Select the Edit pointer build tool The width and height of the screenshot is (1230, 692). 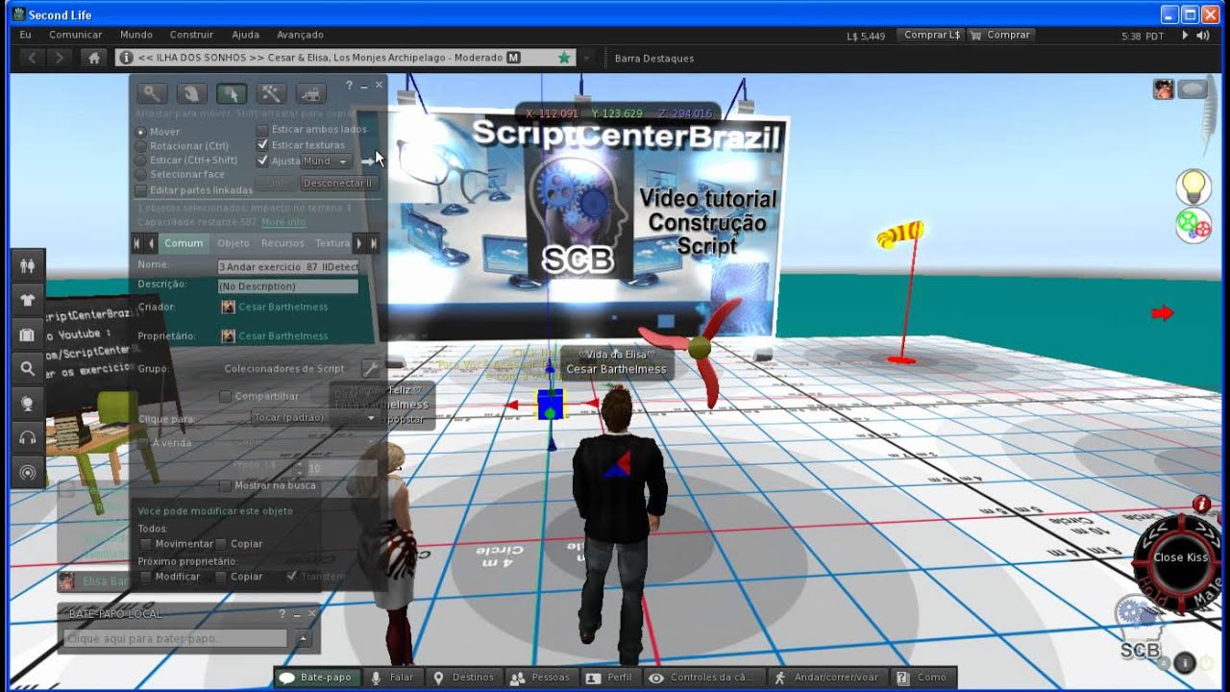tap(231, 94)
